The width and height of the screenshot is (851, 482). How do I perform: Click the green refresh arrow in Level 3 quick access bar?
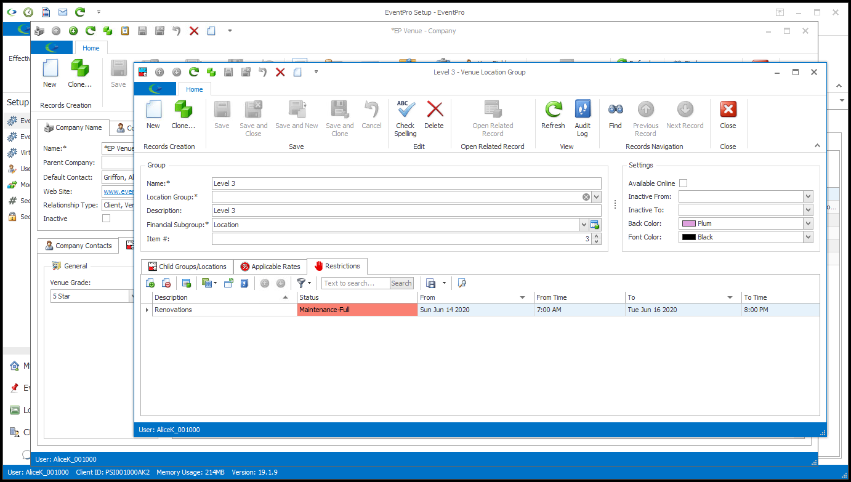click(194, 72)
